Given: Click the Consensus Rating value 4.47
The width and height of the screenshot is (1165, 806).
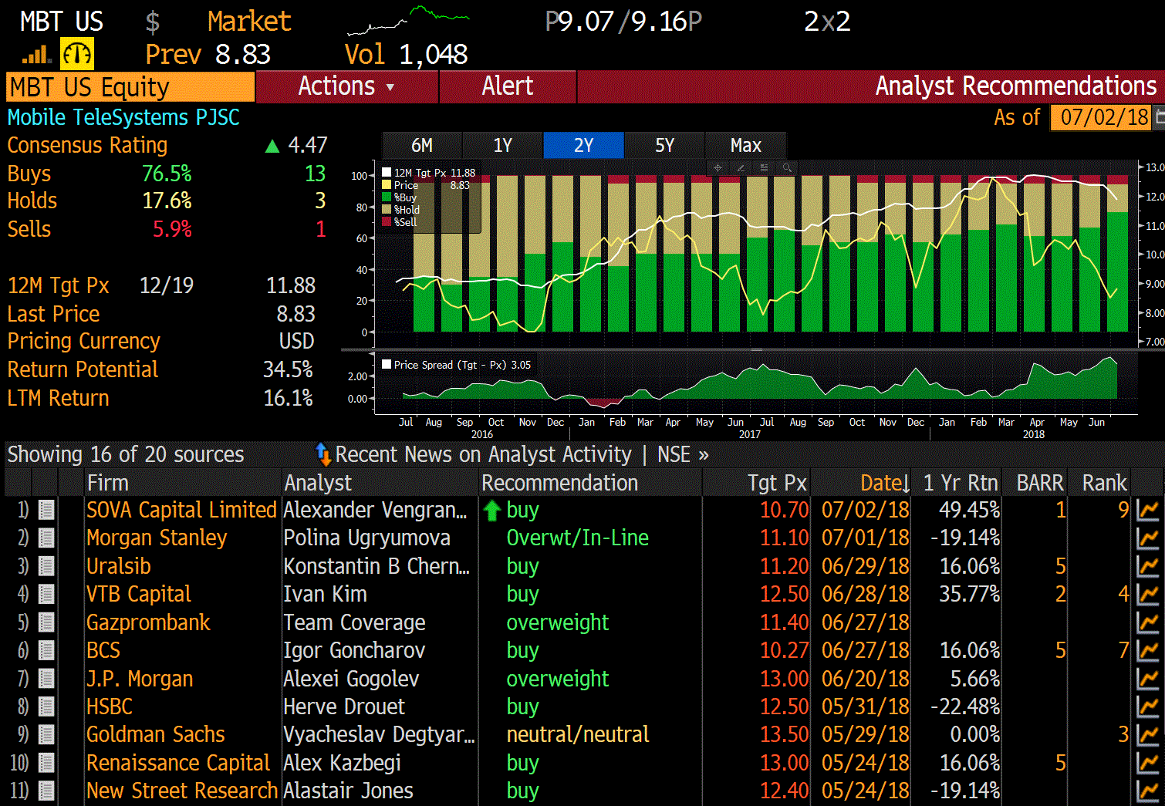Looking at the screenshot, I should click(x=307, y=145).
